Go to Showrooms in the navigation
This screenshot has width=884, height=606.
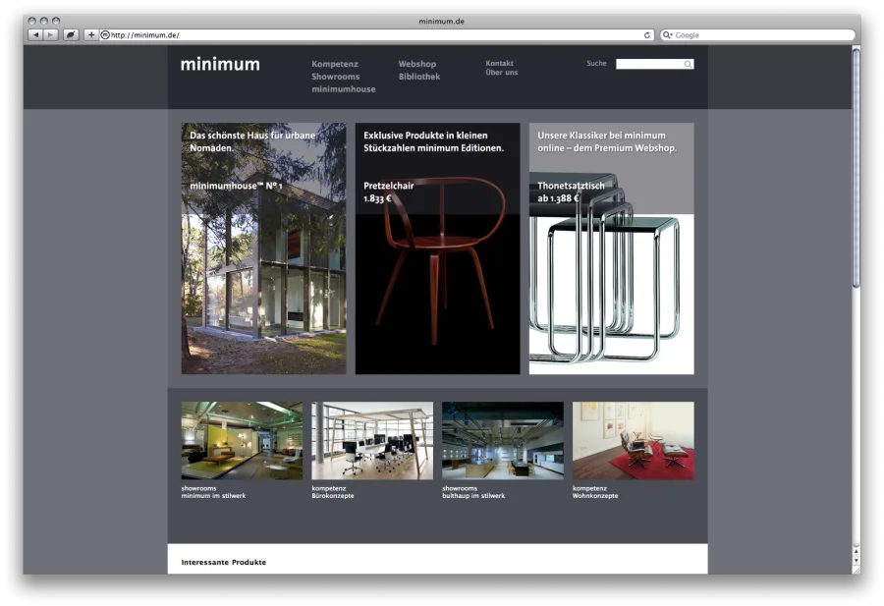(x=335, y=77)
